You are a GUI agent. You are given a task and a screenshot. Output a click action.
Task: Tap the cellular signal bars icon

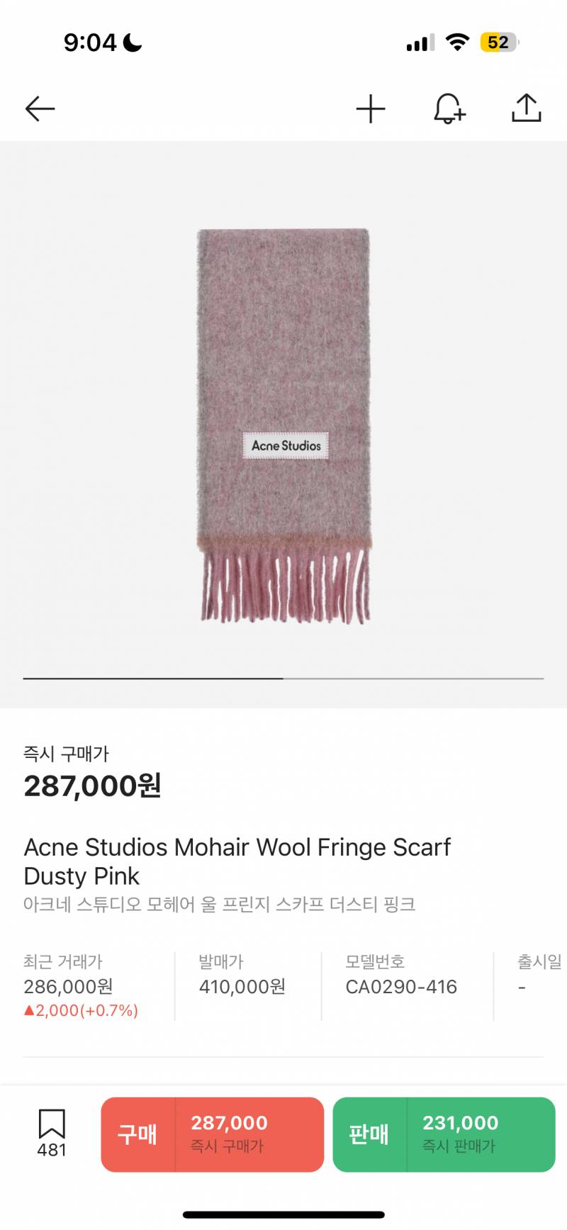(x=420, y=43)
